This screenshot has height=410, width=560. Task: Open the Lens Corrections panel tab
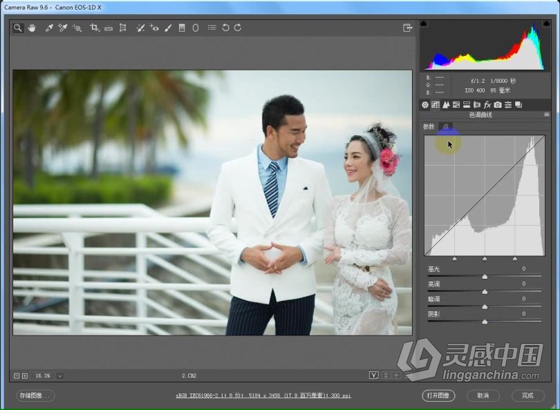point(477,105)
